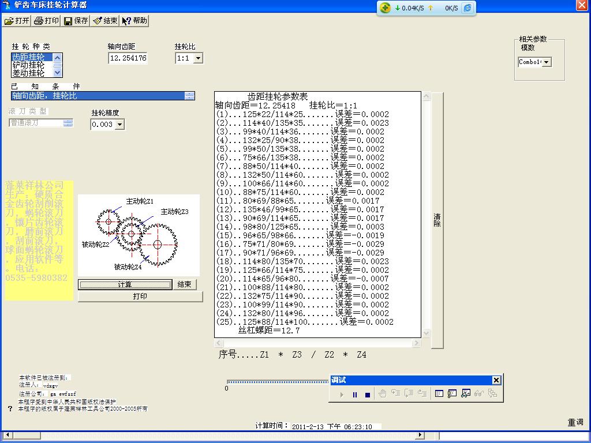Select result row (15)..96*65/98*66
Viewport: 591px width, 443px height.
300,235
